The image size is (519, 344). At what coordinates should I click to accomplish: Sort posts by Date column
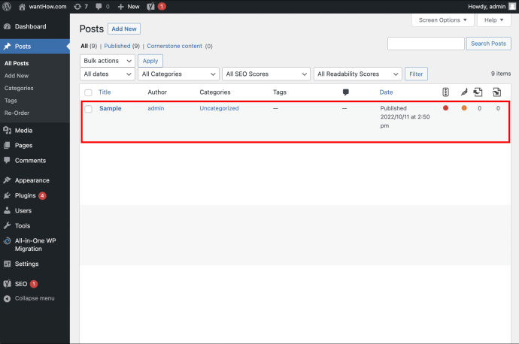386,92
